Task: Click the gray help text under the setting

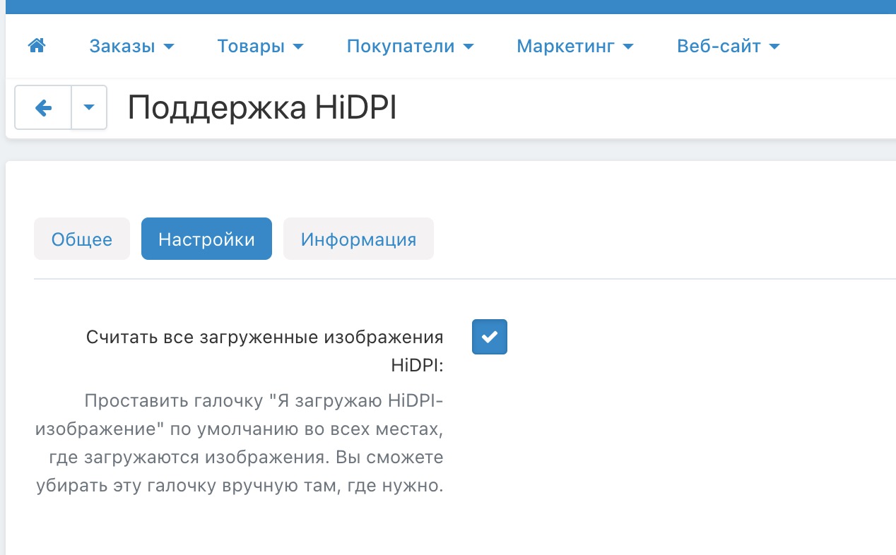Action: point(240,443)
